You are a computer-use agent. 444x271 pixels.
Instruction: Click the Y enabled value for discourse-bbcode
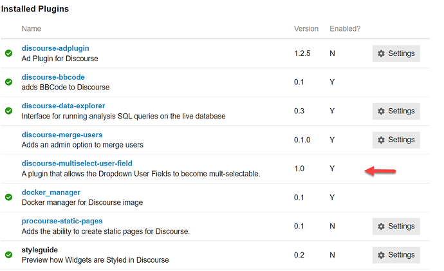pos(332,82)
